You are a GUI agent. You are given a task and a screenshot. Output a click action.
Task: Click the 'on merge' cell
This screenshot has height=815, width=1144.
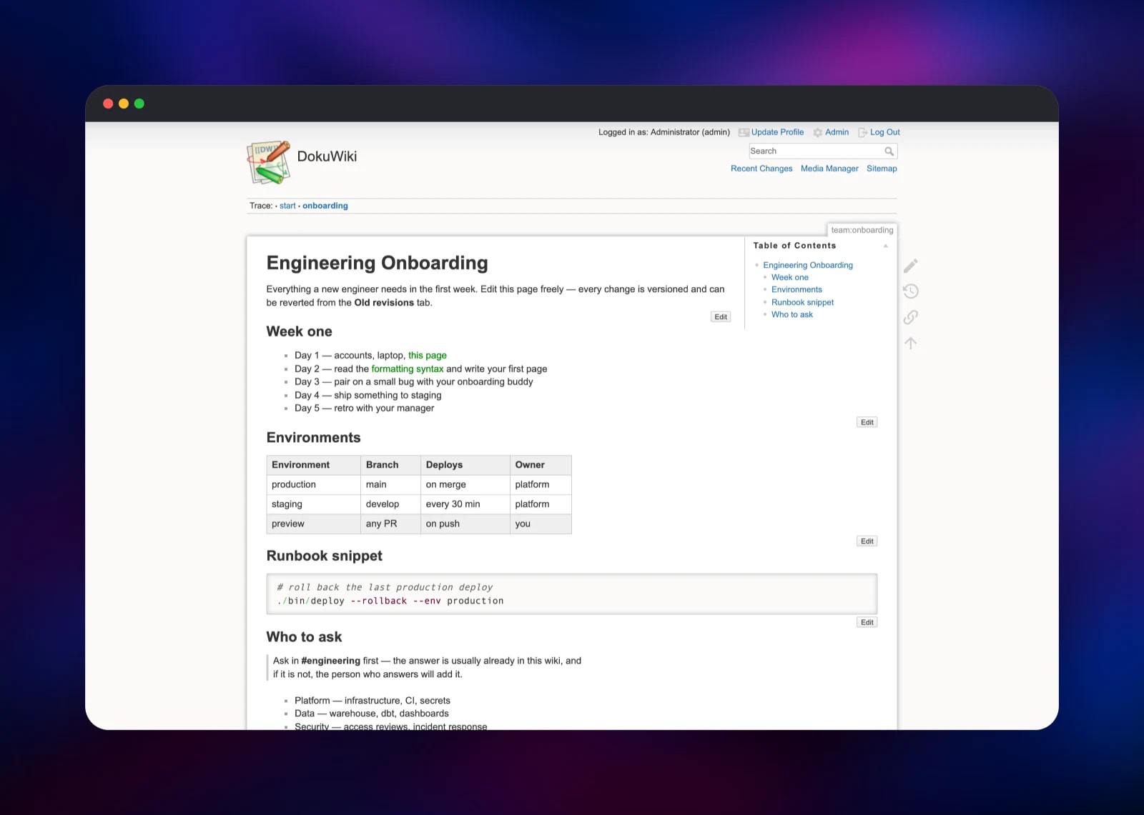click(x=465, y=484)
